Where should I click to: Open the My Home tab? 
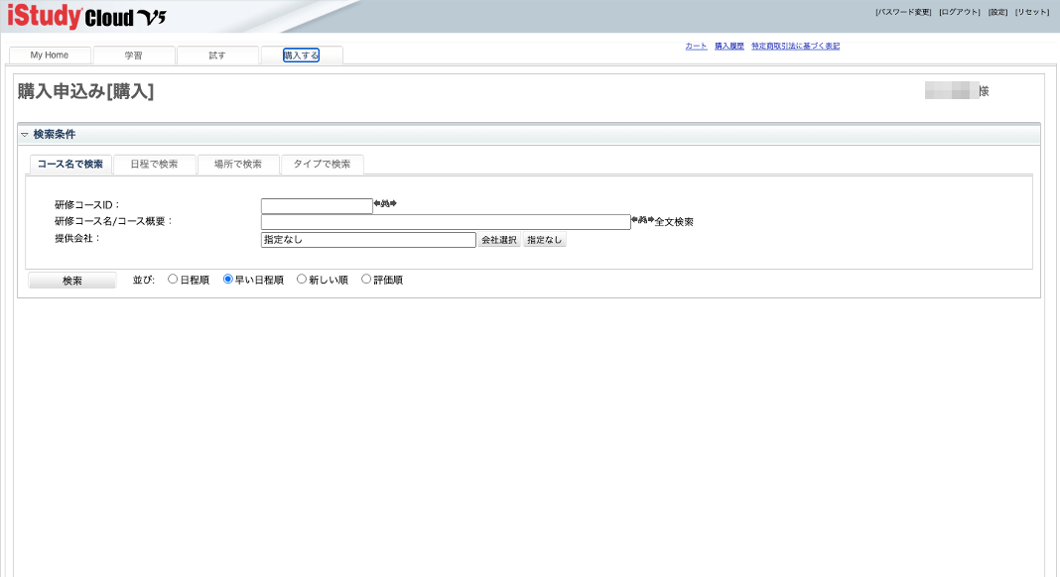pos(50,56)
